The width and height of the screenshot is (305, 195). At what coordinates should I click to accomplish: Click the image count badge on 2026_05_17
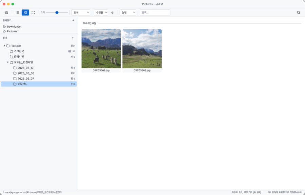tap(73, 68)
